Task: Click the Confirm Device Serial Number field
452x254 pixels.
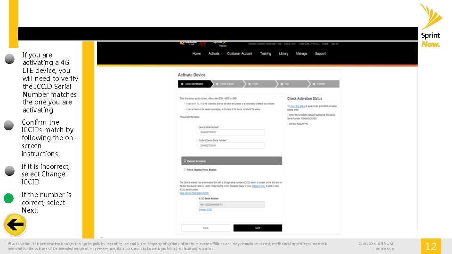Action: point(232,146)
